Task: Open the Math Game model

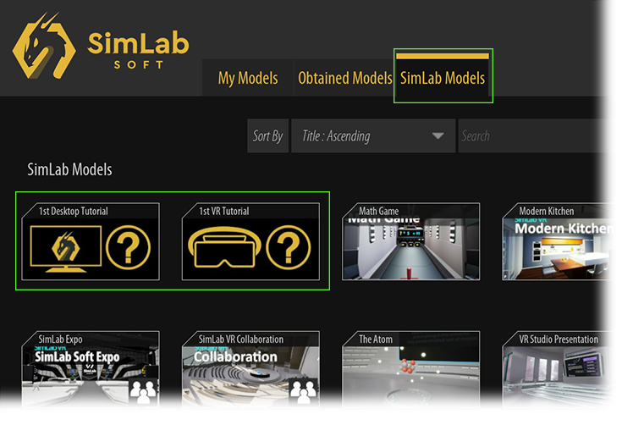Action: click(x=411, y=241)
